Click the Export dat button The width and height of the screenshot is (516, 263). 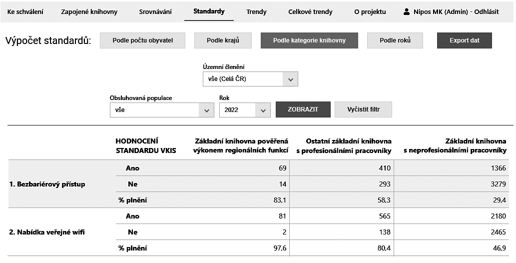click(465, 40)
